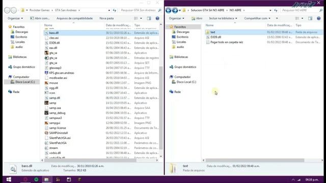Open Compartilhar com dropdown
326x183 pixels.
point(257,18)
